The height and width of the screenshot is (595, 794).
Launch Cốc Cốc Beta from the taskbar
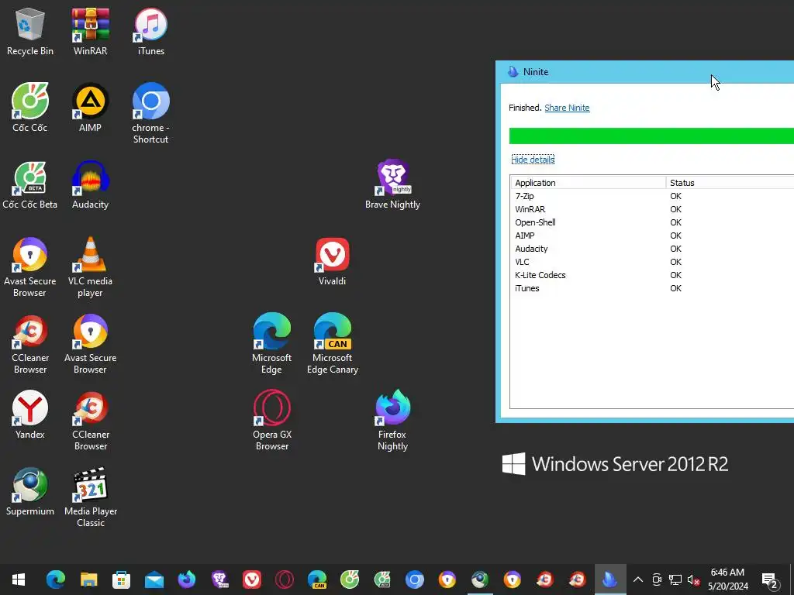tap(382, 580)
